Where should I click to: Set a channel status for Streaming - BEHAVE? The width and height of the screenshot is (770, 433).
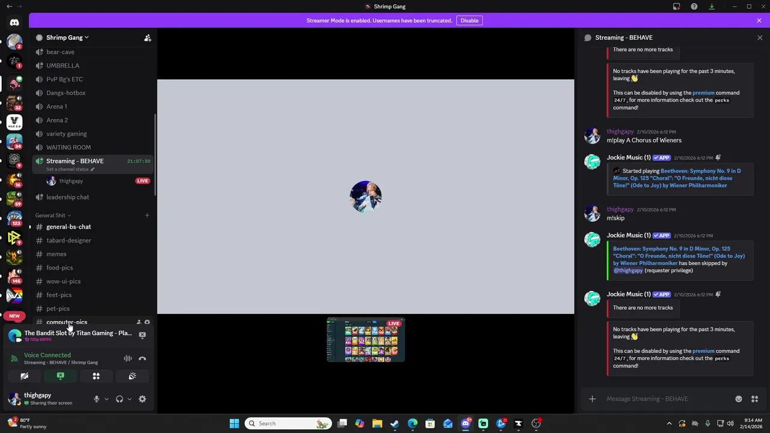70,169
